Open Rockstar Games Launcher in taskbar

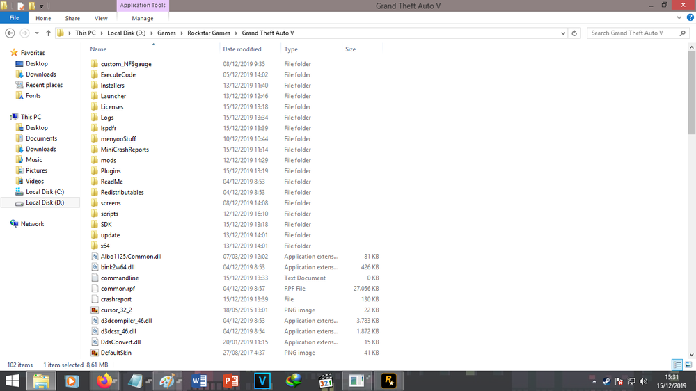(x=389, y=381)
